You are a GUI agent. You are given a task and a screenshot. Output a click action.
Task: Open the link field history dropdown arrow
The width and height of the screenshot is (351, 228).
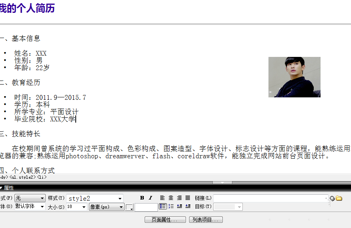[x=326, y=198]
